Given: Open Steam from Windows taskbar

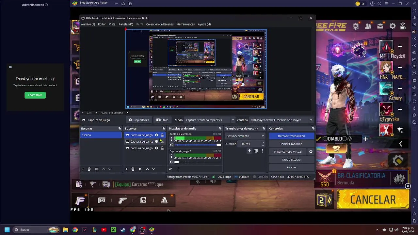Looking at the screenshot, I should [123, 230].
